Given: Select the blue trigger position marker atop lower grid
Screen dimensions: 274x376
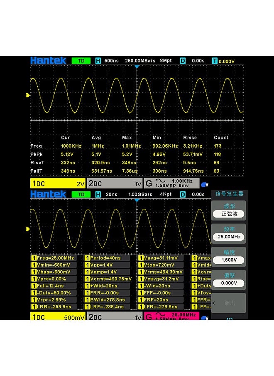Looking at the screenshot, I should (137, 200).
